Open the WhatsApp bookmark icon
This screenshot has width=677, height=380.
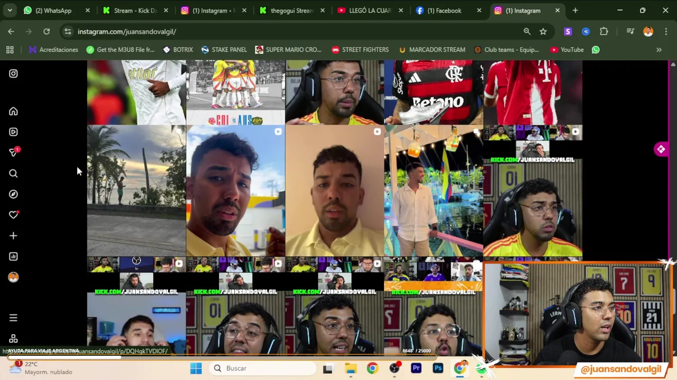[x=596, y=50]
